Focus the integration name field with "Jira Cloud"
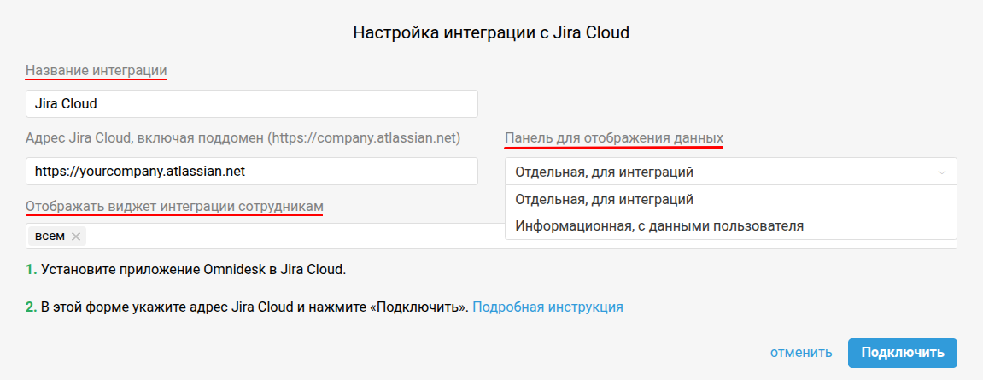Image resolution: width=983 pixels, height=380 pixels. 252,103
